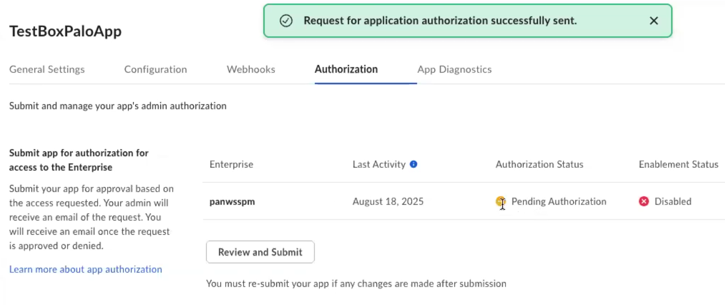Click the Pending Authorization status text
725x305 pixels.
pos(559,201)
